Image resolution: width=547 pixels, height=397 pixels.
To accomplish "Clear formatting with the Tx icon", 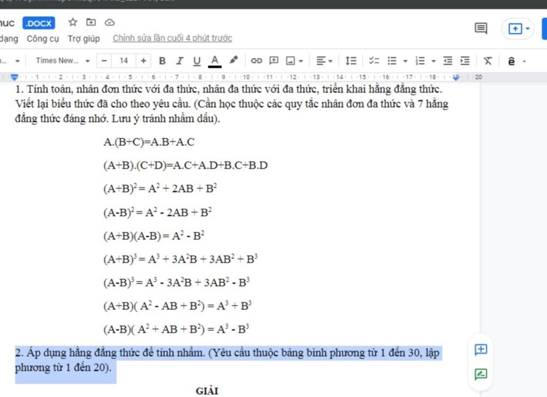I will click(488, 61).
